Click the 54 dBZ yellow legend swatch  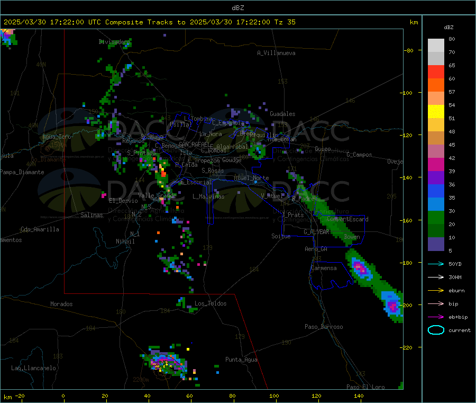pos(436,112)
